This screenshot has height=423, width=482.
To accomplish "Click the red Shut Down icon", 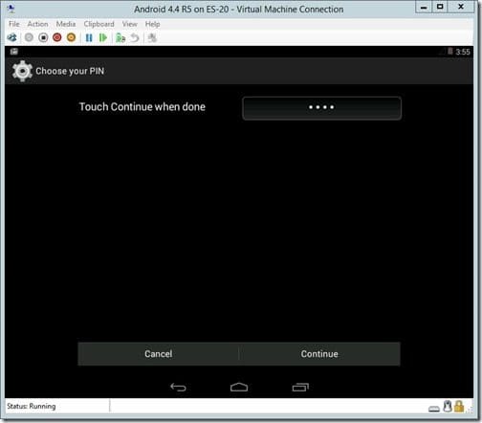I will pyautogui.click(x=57, y=37).
